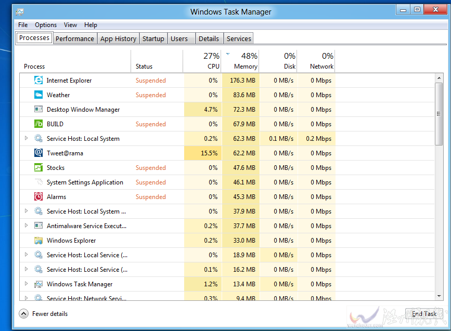The width and height of the screenshot is (451, 331).
Task: Switch to the Services tab
Action: tap(238, 38)
